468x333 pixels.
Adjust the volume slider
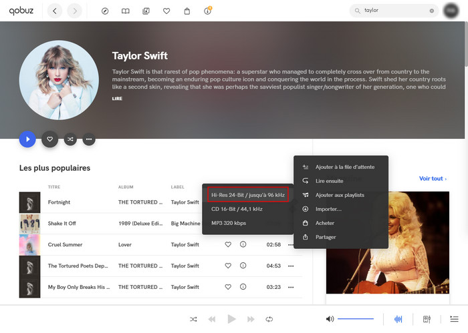pos(355,319)
